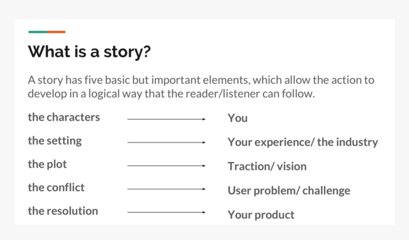This screenshot has width=409, height=240.
Task: Click "Your experience/ the industry" text
Action: [302, 142]
